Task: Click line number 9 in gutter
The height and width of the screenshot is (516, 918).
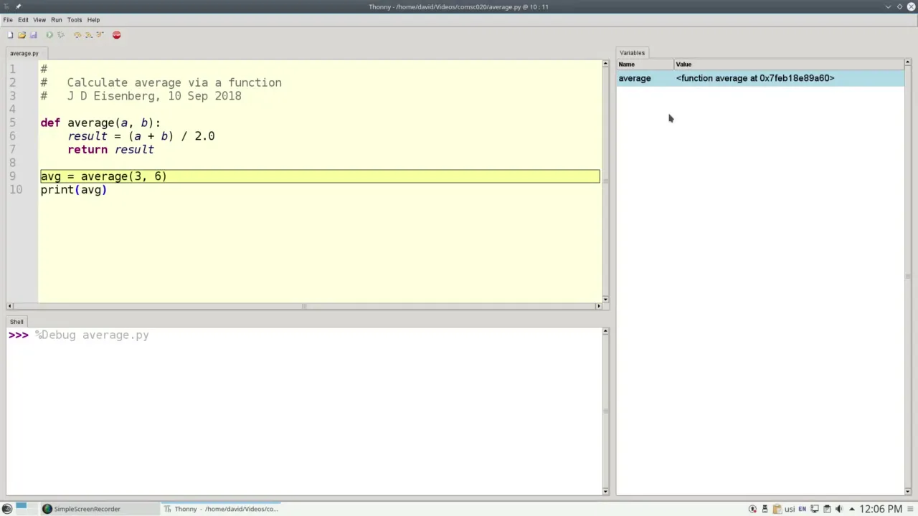Action: coord(12,176)
